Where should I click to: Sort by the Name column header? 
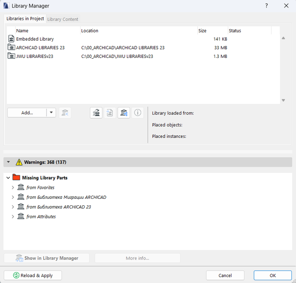[x=48, y=31]
